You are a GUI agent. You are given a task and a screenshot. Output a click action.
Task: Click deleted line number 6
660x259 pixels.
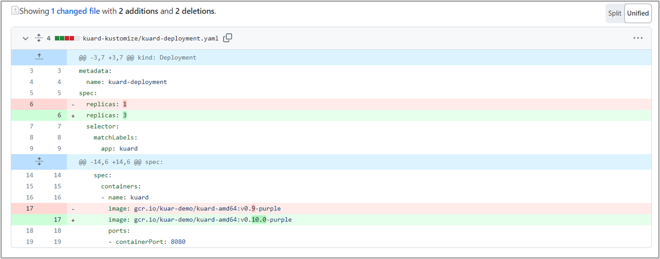coord(31,105)
